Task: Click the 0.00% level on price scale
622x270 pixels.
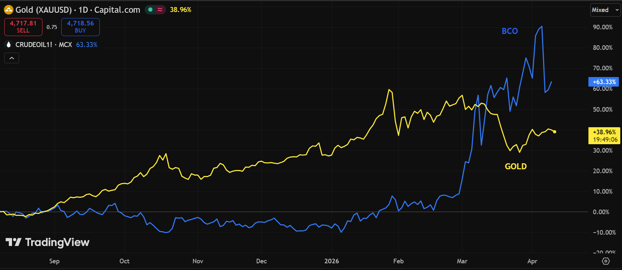Action: tap(601, 212)
